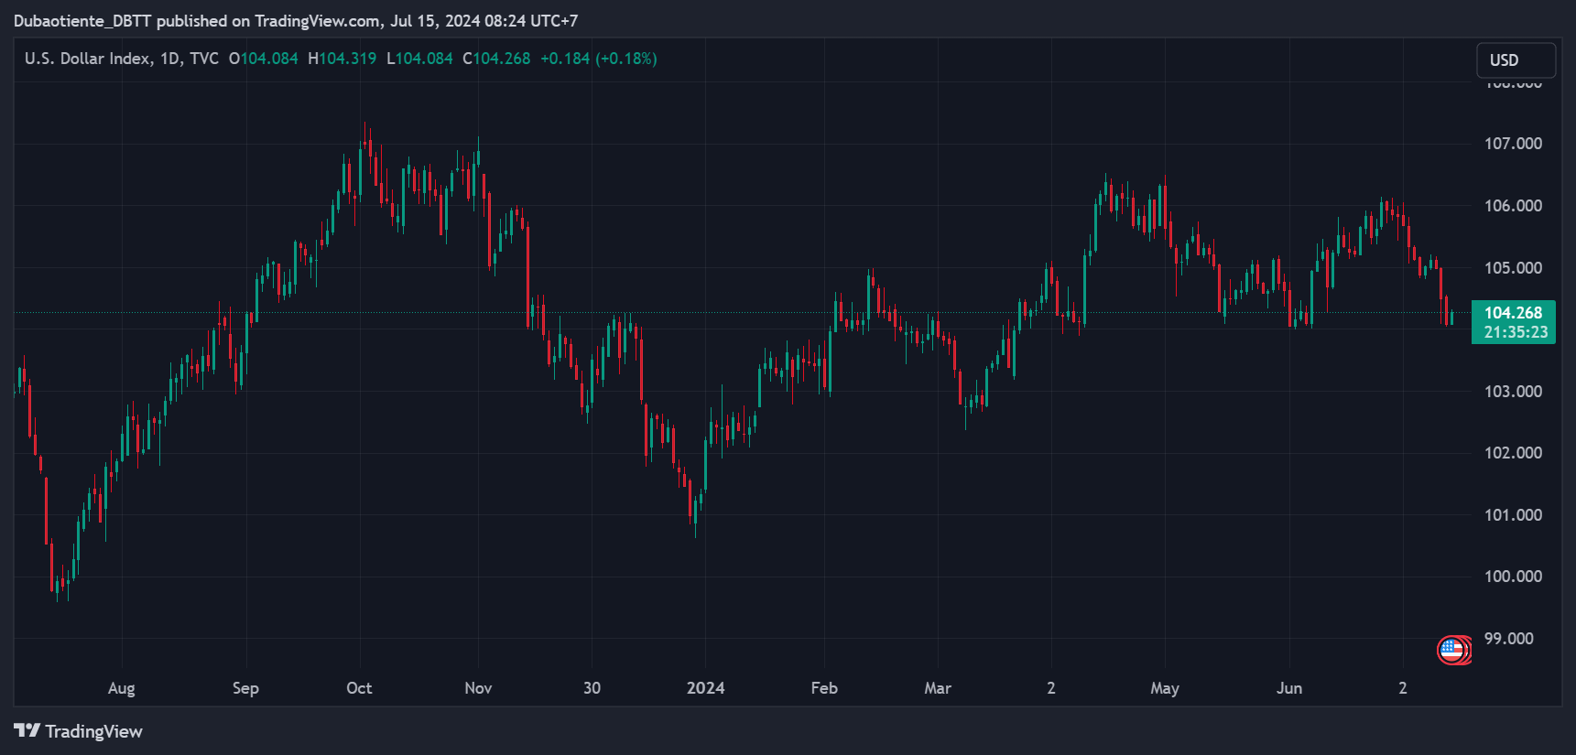Click the 105.000 price axis label
Screen dimensions: 1576x755
pyautogui.click(x=1513, y=268)
